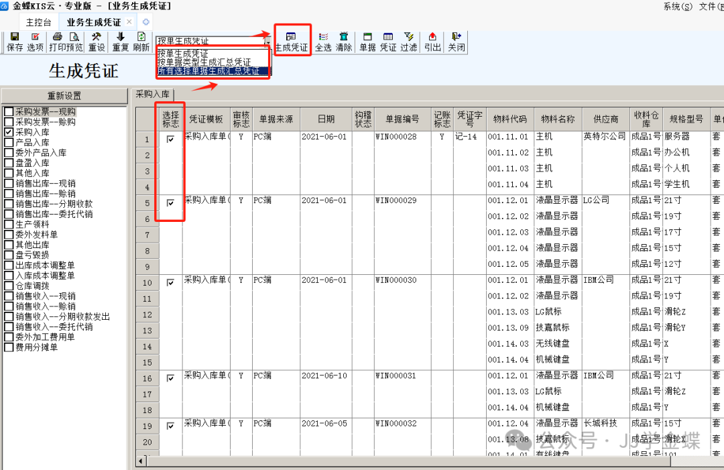Click the horizontal scrollbar left arrow
The image size is (724, 470).
tap(141, 461)
